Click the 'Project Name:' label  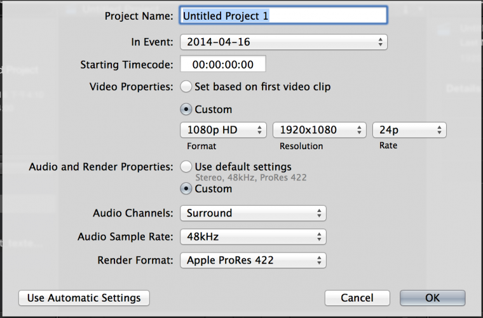[x=139, y=16]
